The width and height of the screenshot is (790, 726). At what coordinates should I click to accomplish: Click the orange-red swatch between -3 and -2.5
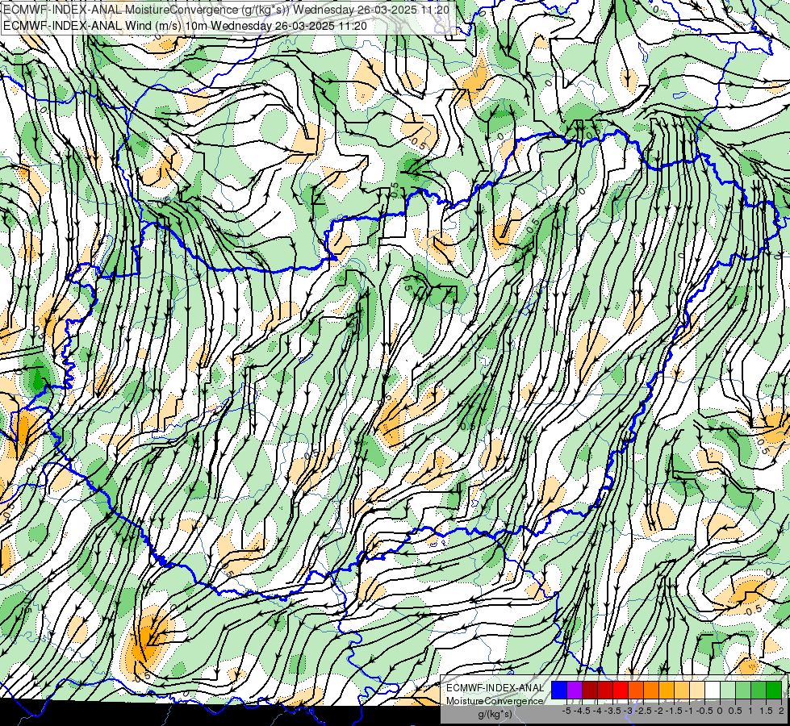[636, 690]
